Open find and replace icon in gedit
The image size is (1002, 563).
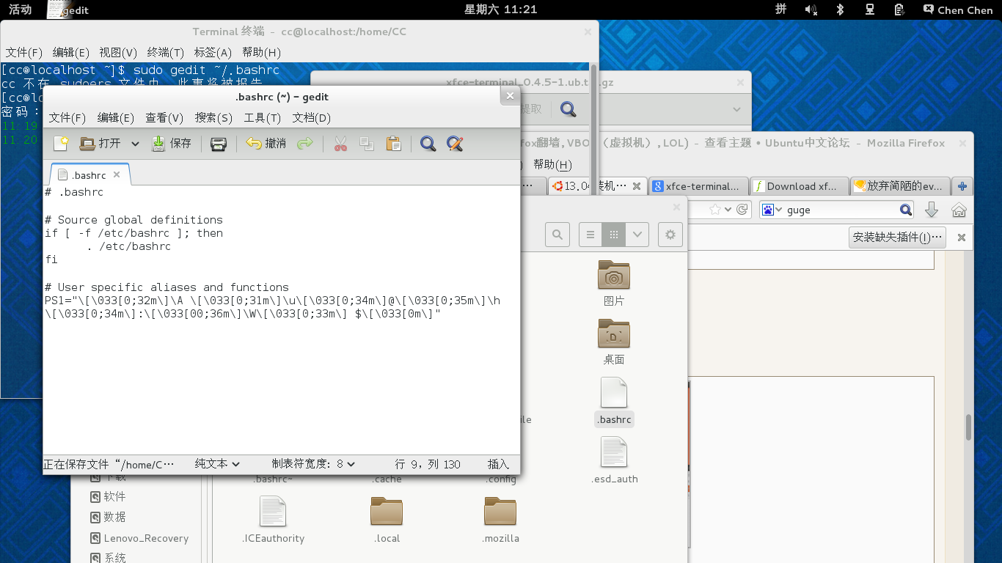pyautogui.click(x=455, y=144)
